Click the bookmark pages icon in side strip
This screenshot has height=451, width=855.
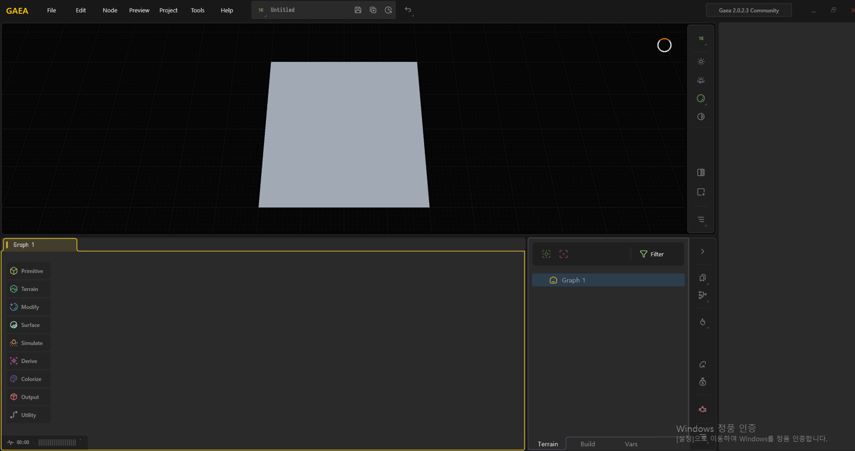[702, 278]
